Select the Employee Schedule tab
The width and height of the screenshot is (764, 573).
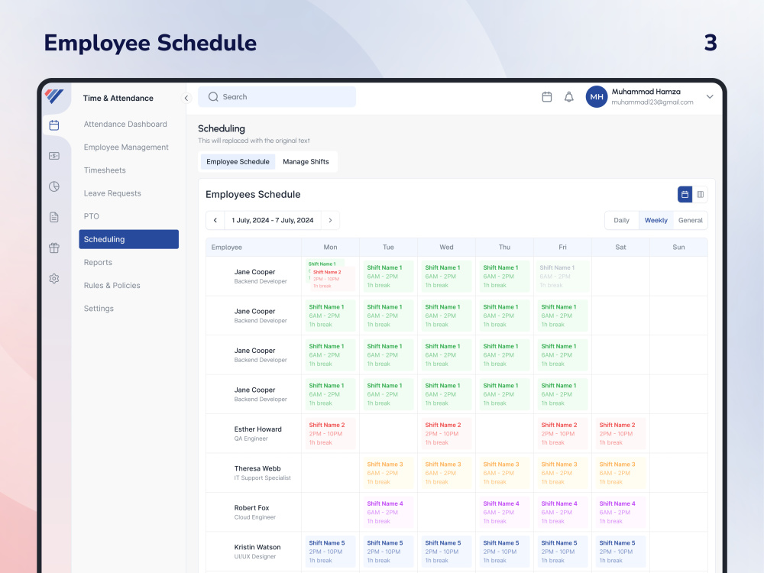238,162
